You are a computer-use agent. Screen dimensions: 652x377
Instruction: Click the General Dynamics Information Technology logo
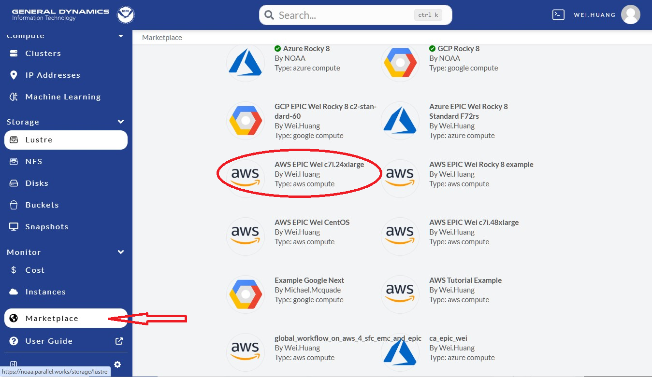point(60,14)
